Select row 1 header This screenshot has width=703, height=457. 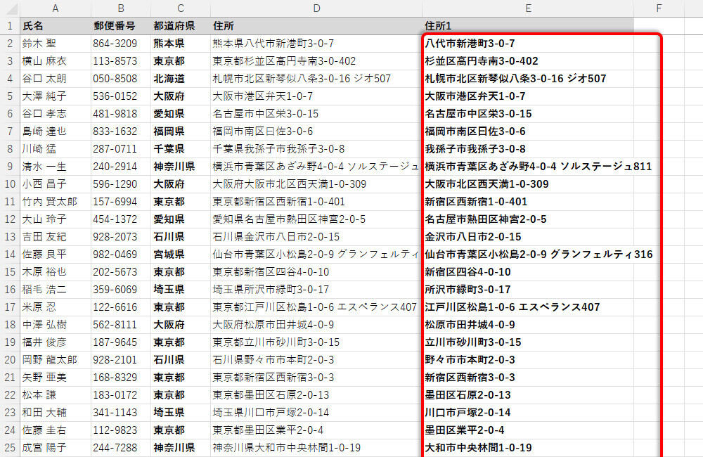(9, 26)
